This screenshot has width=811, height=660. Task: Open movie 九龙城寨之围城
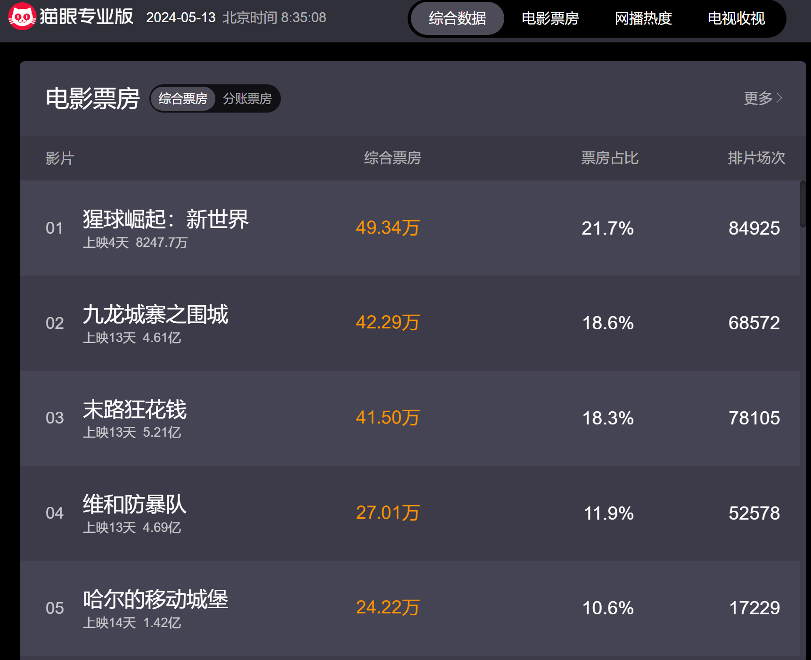[x=156, y=314]
